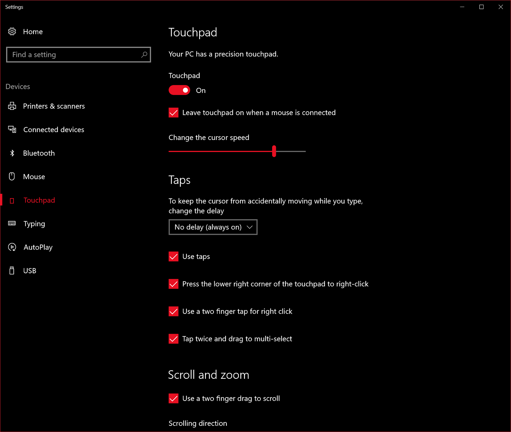Click the AutoPlay icon
The width and height of the screenshot is (511, 432).
tap(12, 247)
